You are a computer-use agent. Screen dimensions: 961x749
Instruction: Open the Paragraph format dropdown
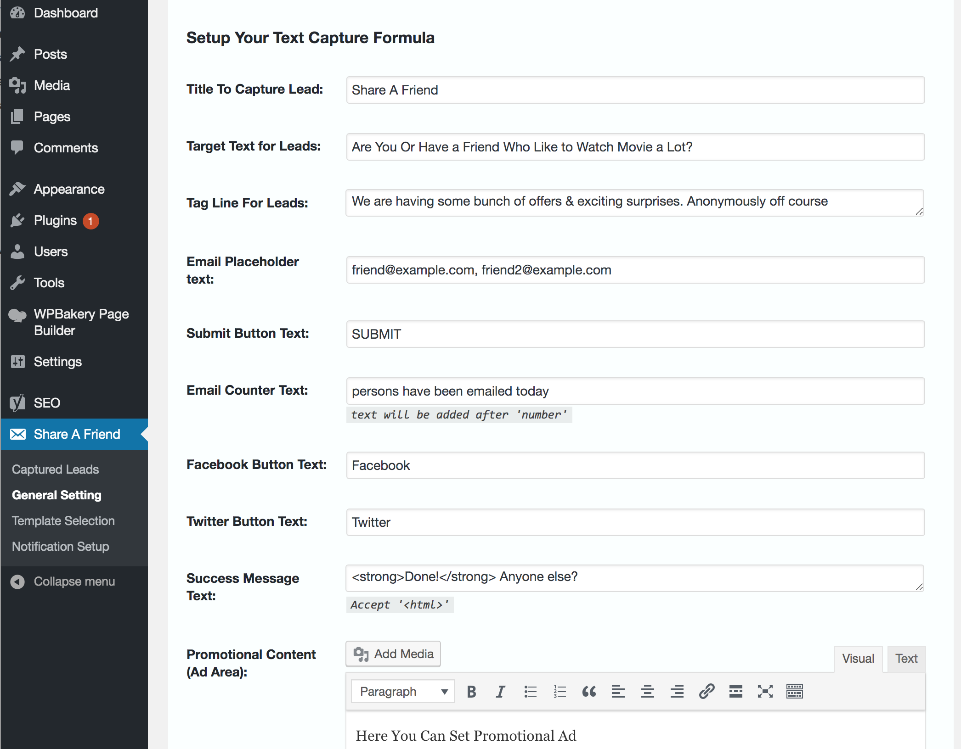[402, 691]
